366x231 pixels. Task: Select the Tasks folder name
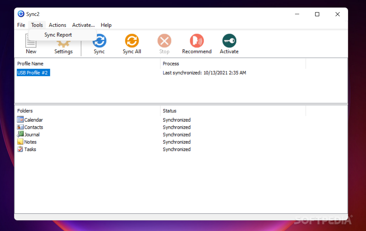pyautogui.click(x=30, y=149)
